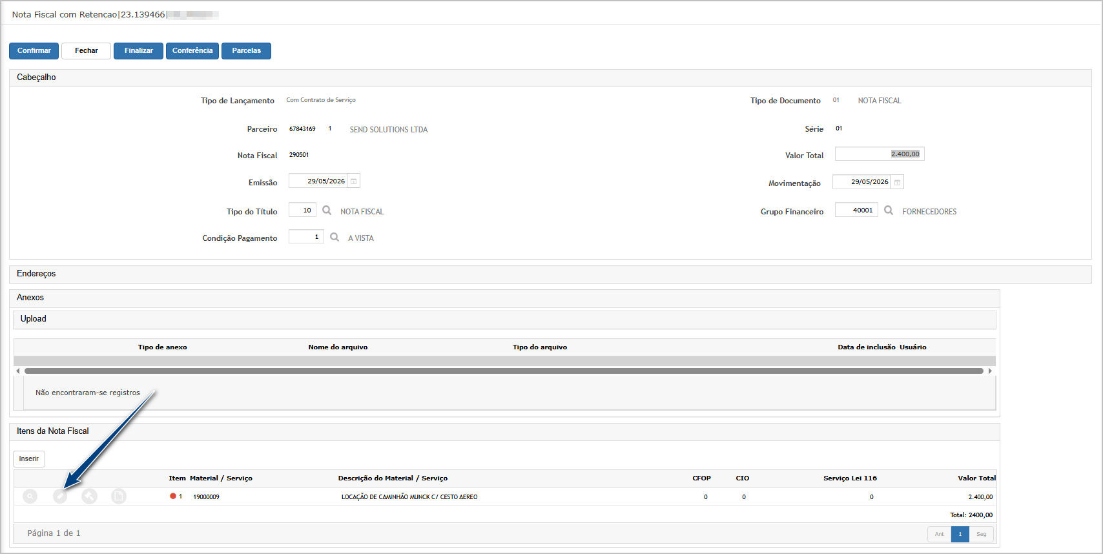Viewport: 1103px width, 554px height.
Task: Toggle the Anexos section header
Action: [x=504, y=298]
